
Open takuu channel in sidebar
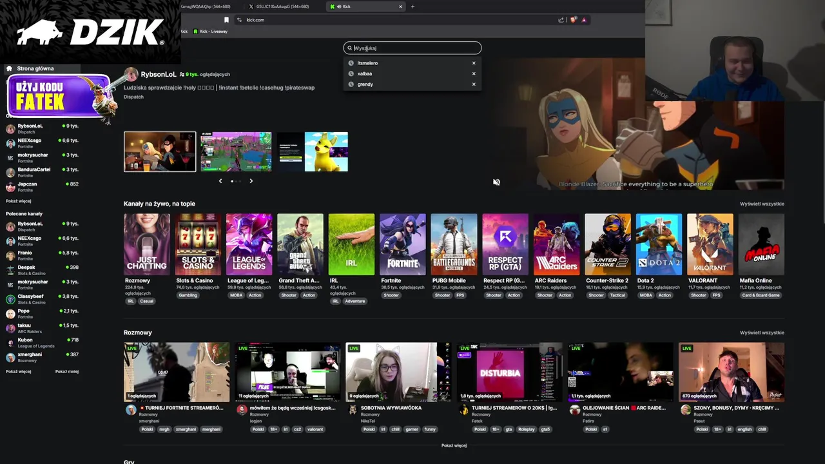coord(43,328)
